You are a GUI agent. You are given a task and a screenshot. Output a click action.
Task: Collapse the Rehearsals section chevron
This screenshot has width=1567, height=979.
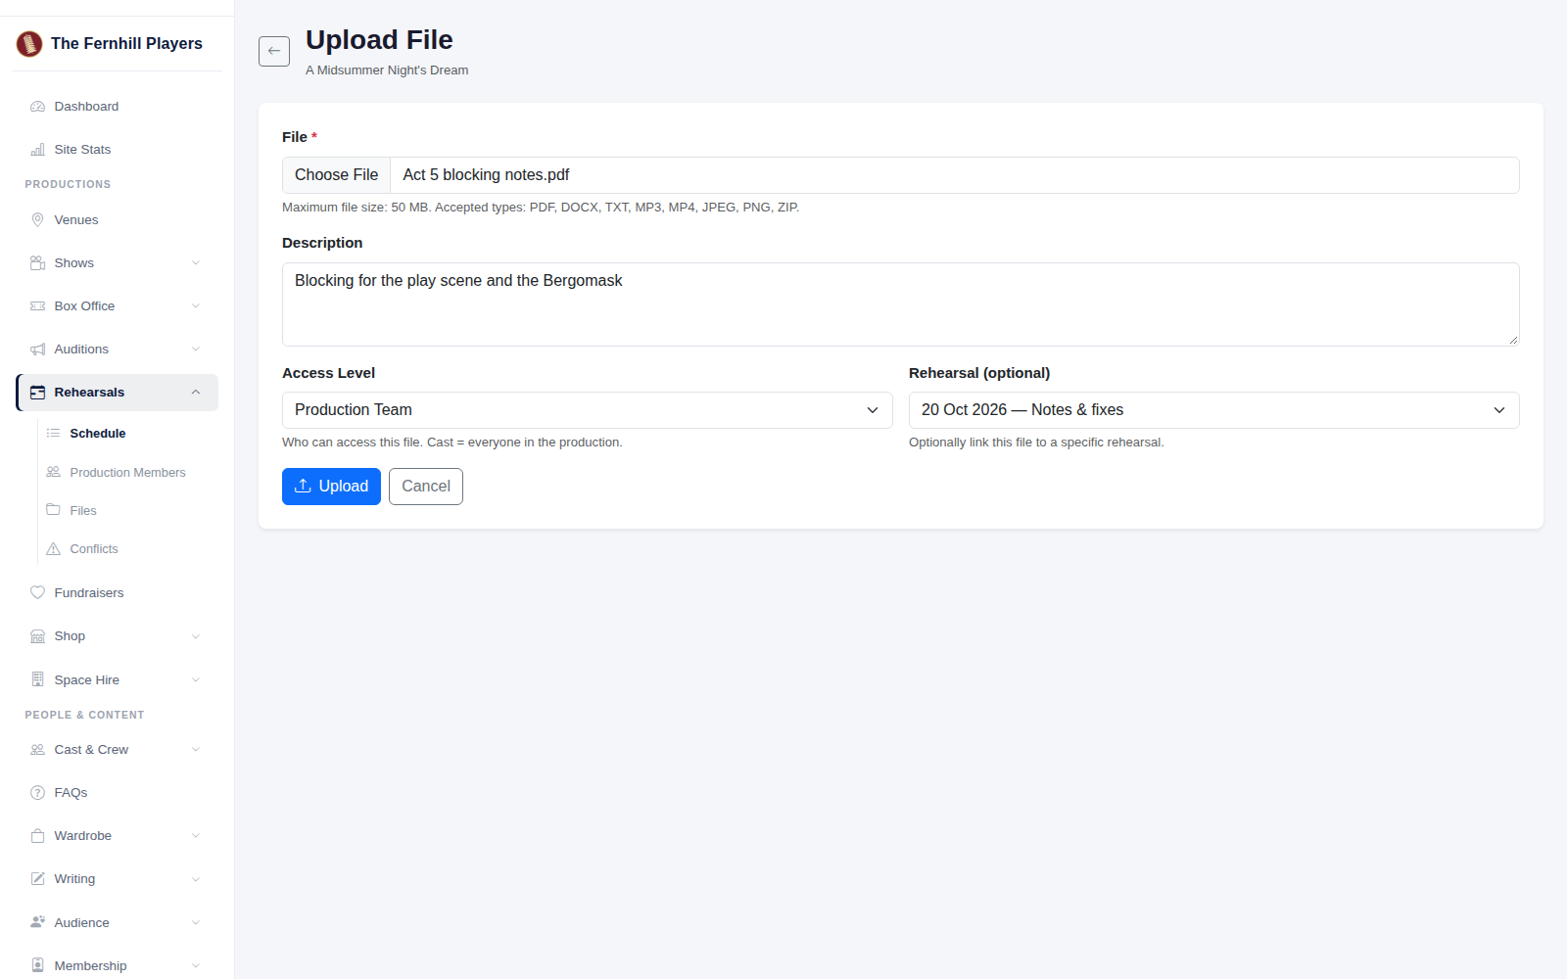(196, 393)
